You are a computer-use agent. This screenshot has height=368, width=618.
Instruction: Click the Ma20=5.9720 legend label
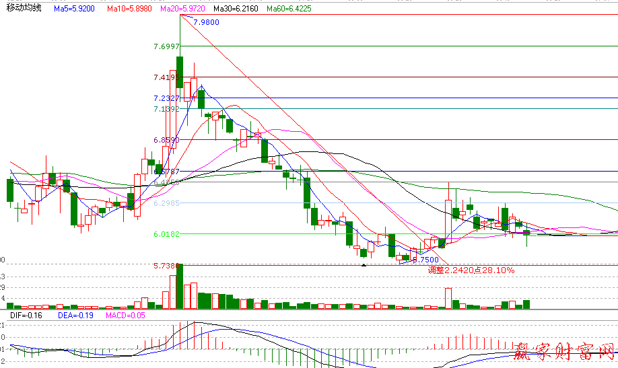pyautogui.click(x=184, y=9)
